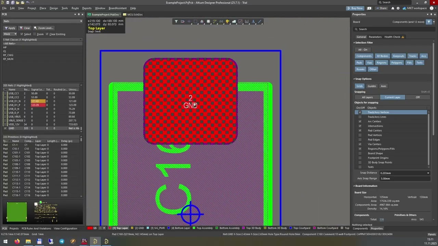
Task: Click the Share button in title bar
Action: click(381, 8)
